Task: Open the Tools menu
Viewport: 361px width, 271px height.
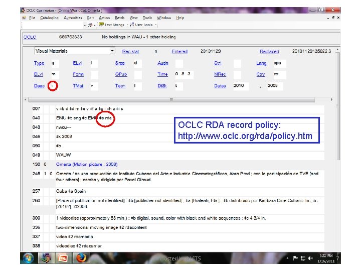Action: (x=147, y=18)
